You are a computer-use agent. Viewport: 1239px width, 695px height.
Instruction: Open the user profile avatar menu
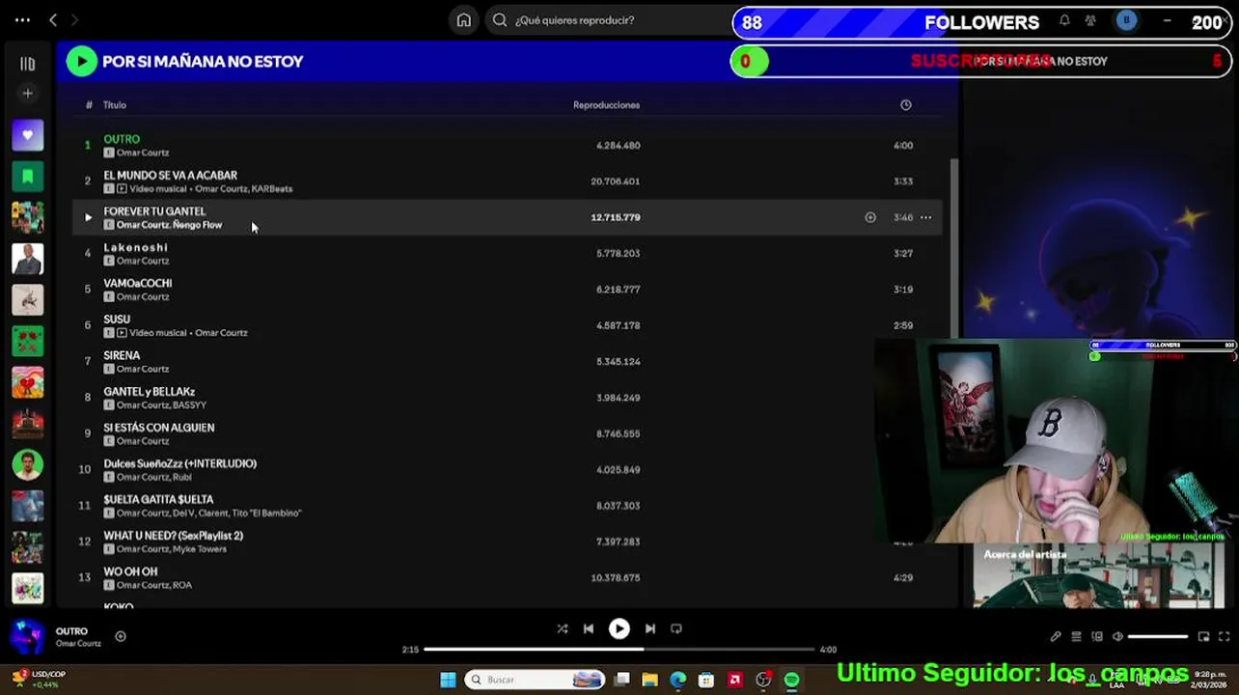click(1126, 20)
